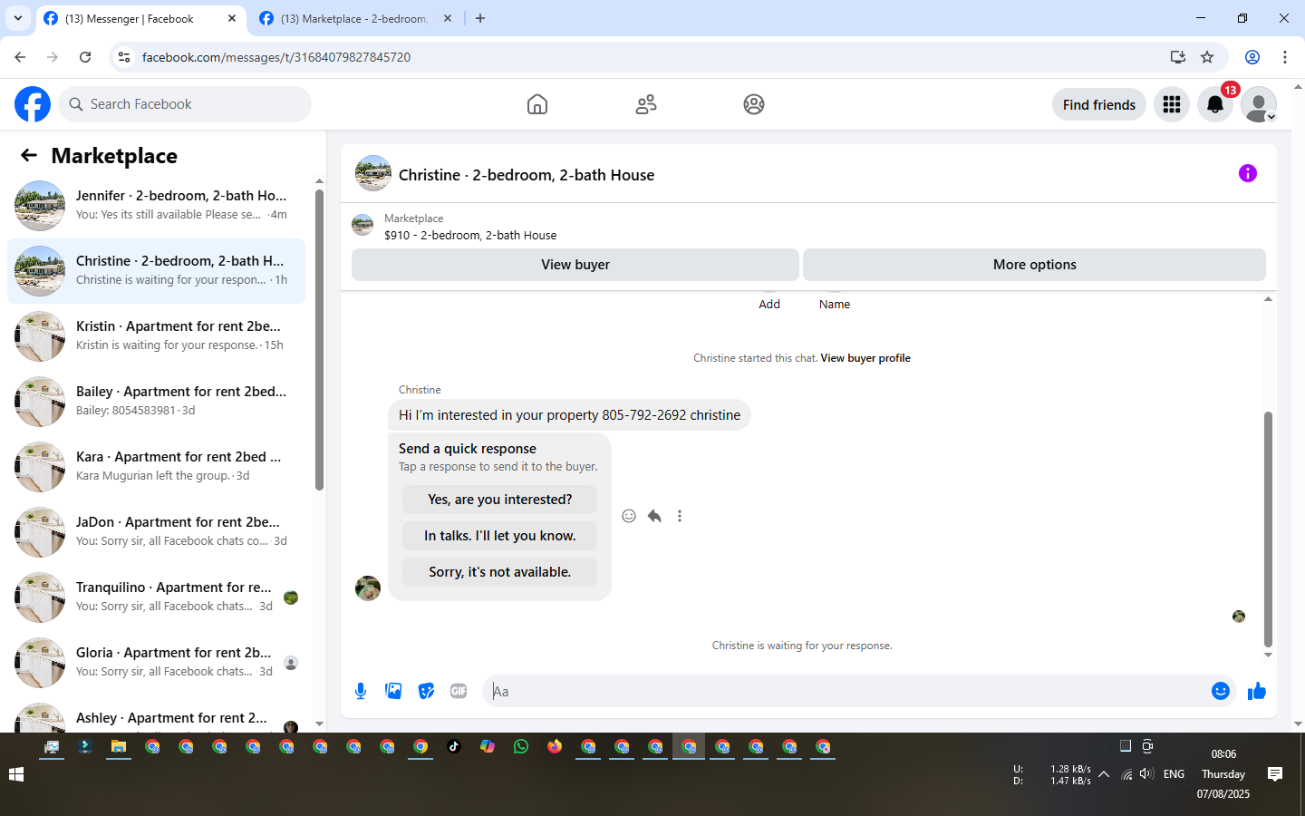The height and width of the screenshot is (816, 1305).
Task: Click the View buyer button
Action: click(575, 265)
